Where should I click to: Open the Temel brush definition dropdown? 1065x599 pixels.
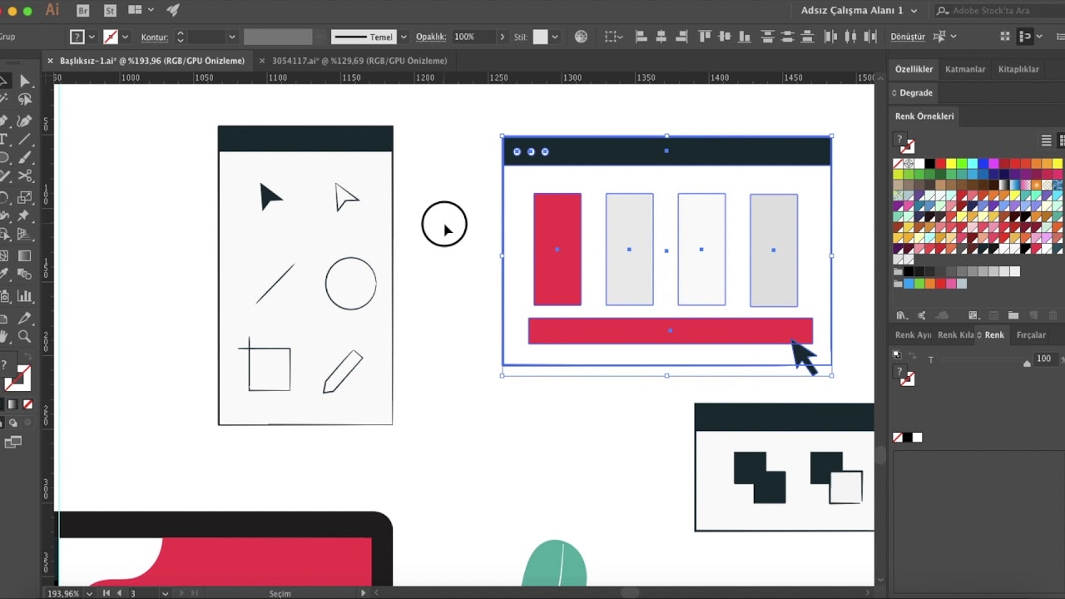pos(404,37)
